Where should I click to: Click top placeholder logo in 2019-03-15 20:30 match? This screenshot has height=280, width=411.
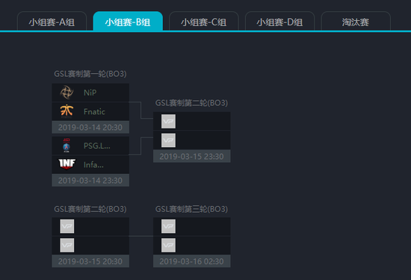67,226
